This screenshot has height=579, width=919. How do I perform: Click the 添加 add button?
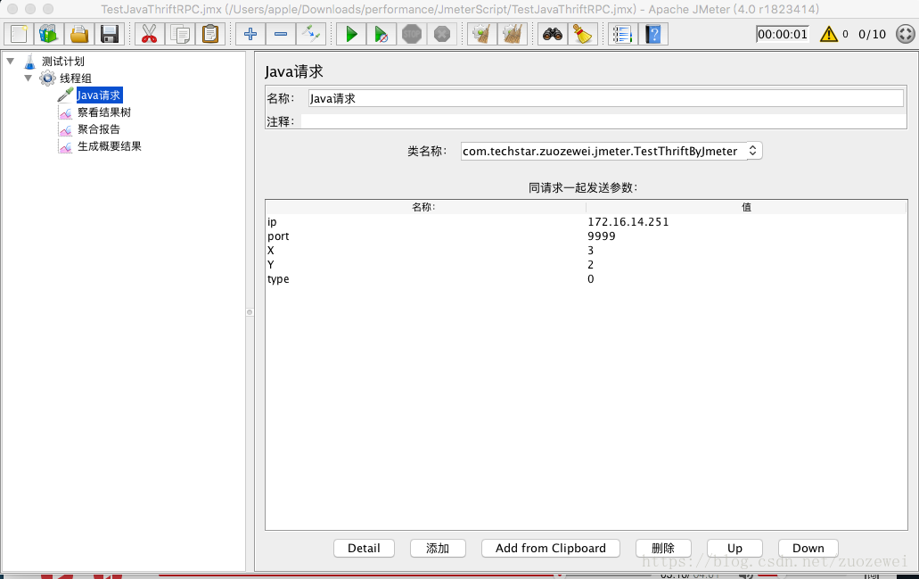pos(438,548)
